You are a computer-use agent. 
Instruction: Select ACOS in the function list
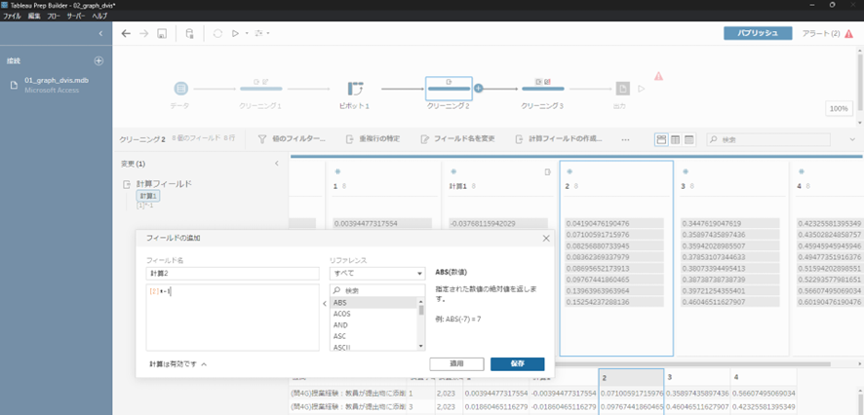(x=373, y=314)
